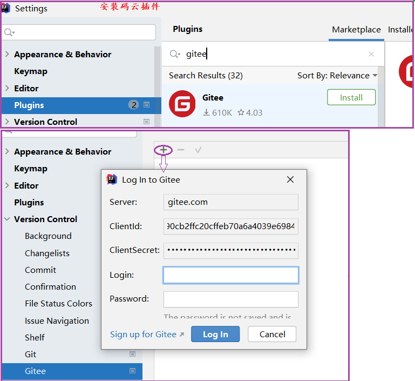Open the Changelists settings page
The image size is (415, 381).
47,253
